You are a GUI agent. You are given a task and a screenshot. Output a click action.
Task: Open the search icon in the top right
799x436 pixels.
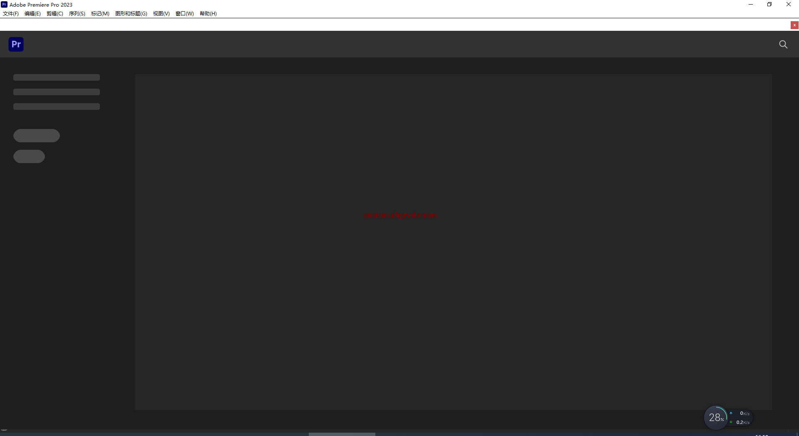(x=784, y=44)
